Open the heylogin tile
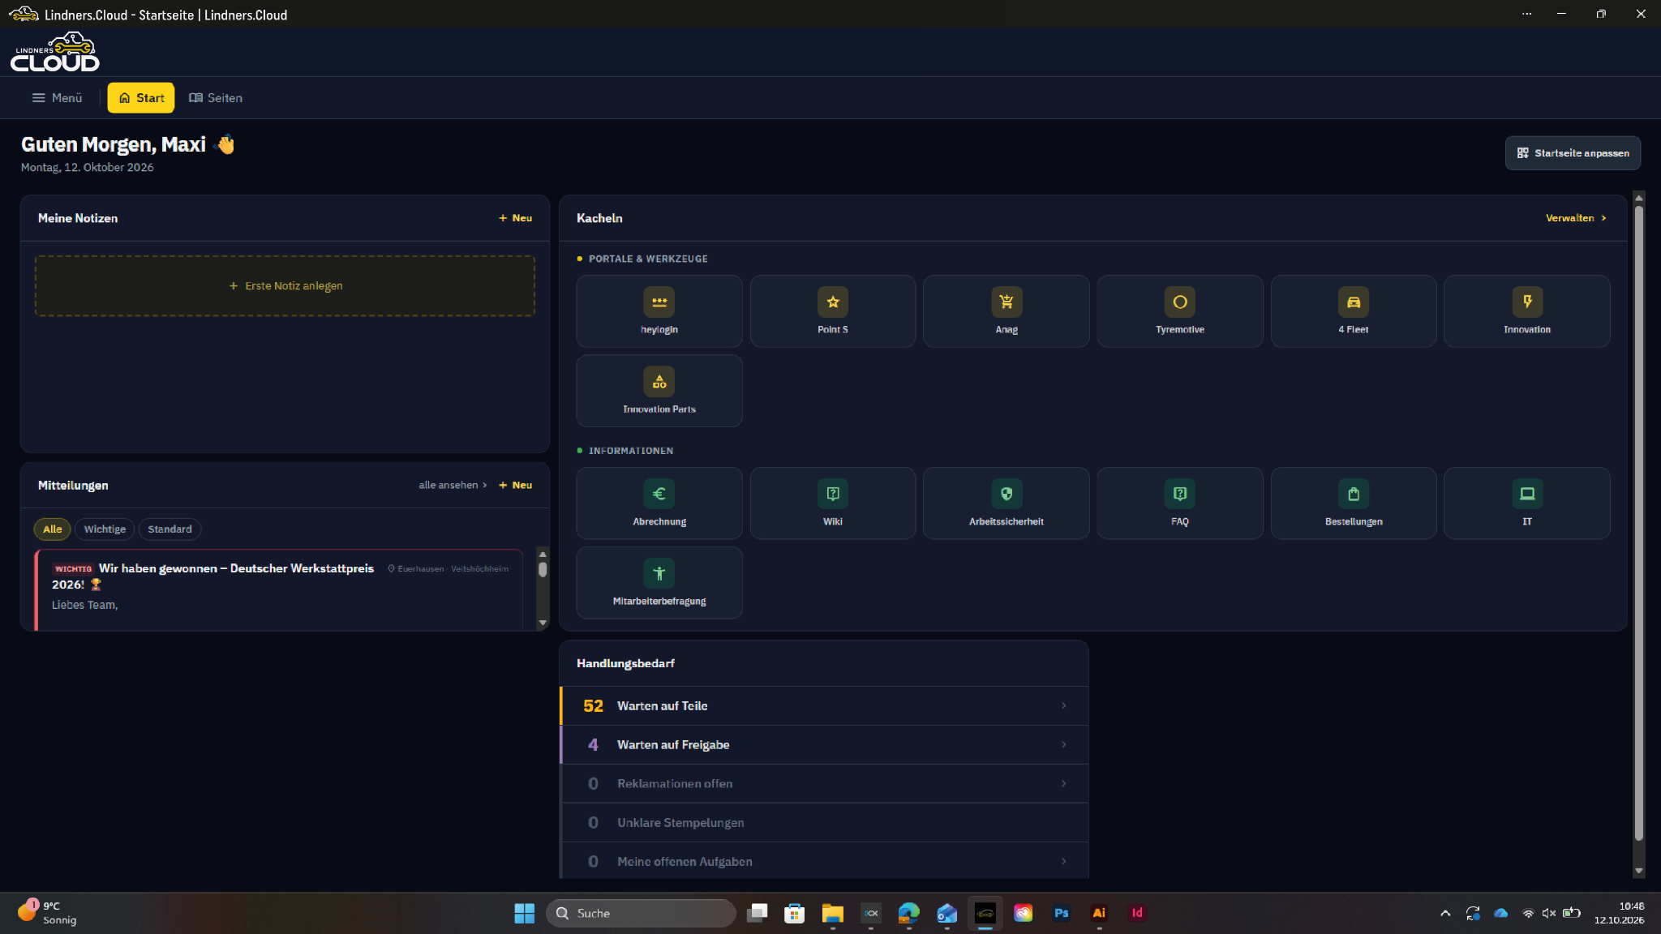The width and height of the screenshot is (1661, 934). [x=659, y=311]
